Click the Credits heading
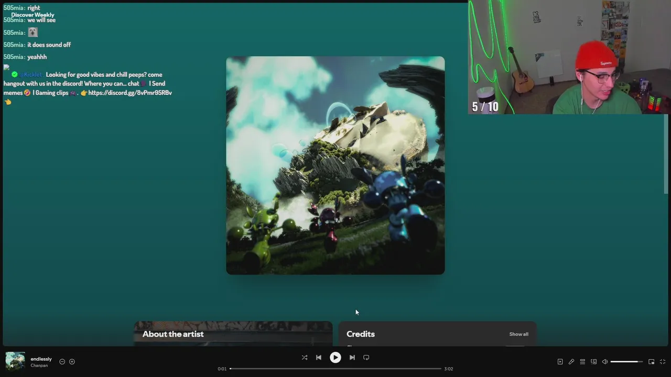 pos(361,334)
